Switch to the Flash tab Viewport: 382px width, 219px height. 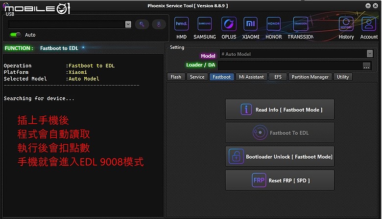tap(176, 77)
